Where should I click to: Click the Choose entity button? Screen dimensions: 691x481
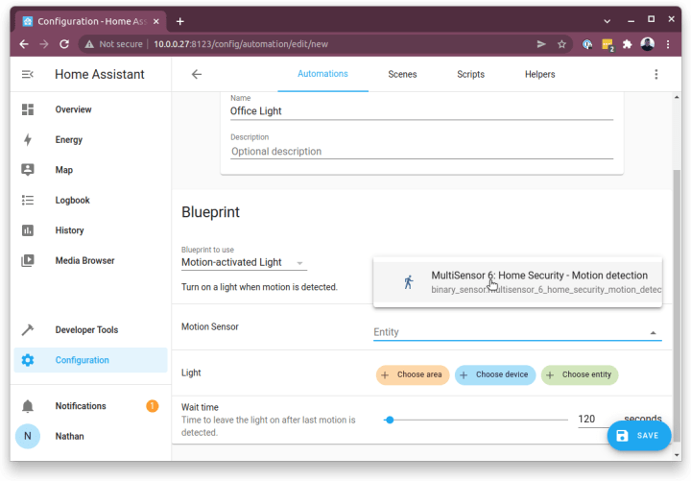tap(580, 374)
